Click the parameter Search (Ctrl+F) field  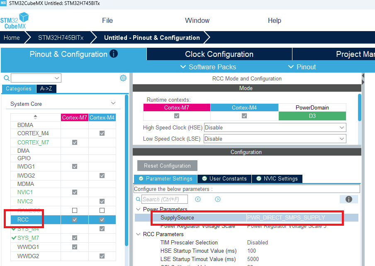pos(165,199)
